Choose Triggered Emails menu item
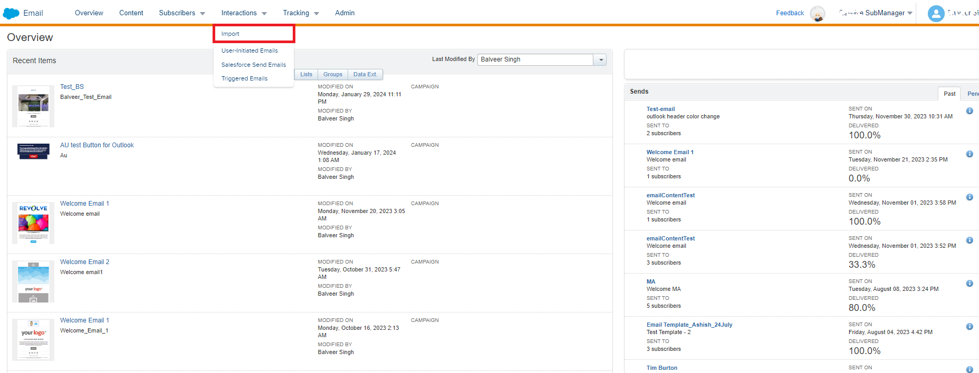Image resolution: width=979 pixels, height=373 pixels. click(244, 78)
